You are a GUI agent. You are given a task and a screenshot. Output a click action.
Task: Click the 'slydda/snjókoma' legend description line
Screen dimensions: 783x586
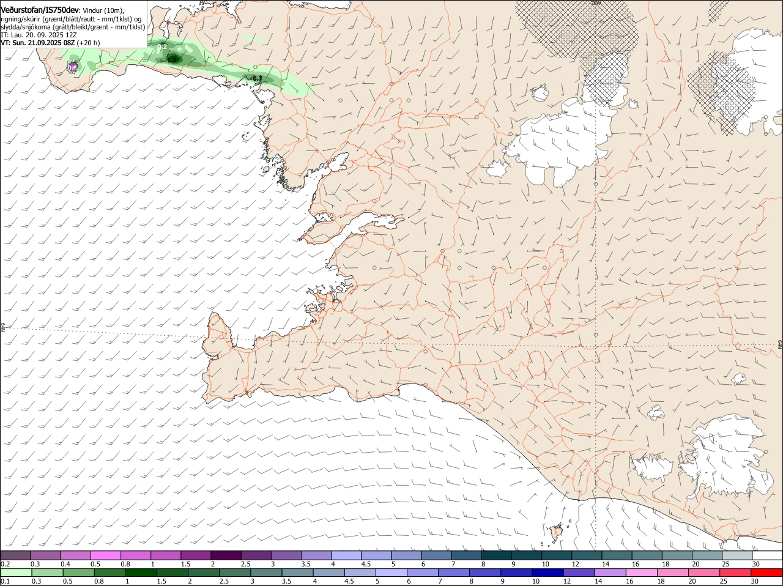(73, 27)
